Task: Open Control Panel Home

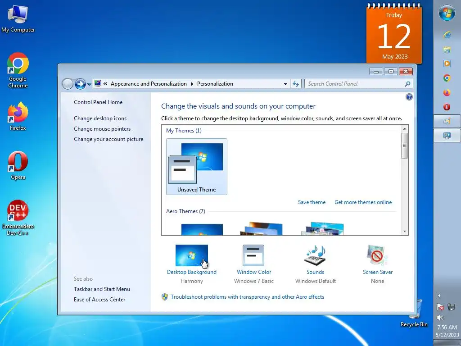Action: coord(98,102)
